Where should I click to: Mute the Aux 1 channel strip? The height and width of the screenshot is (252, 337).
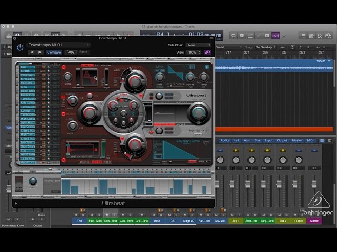click(x=232, y=215)
